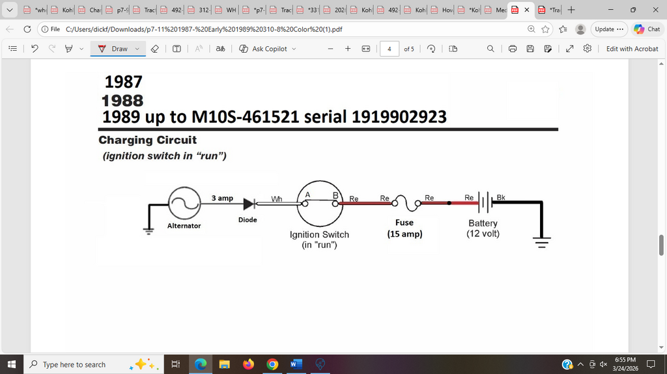Click the Update button
667x374 pixels.
click(609, 29)
